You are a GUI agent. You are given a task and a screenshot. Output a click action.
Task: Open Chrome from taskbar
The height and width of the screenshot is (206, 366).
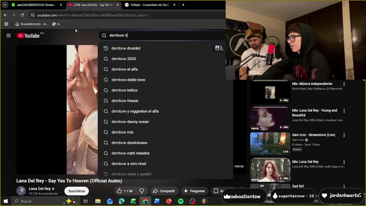[x=145, y=201]
